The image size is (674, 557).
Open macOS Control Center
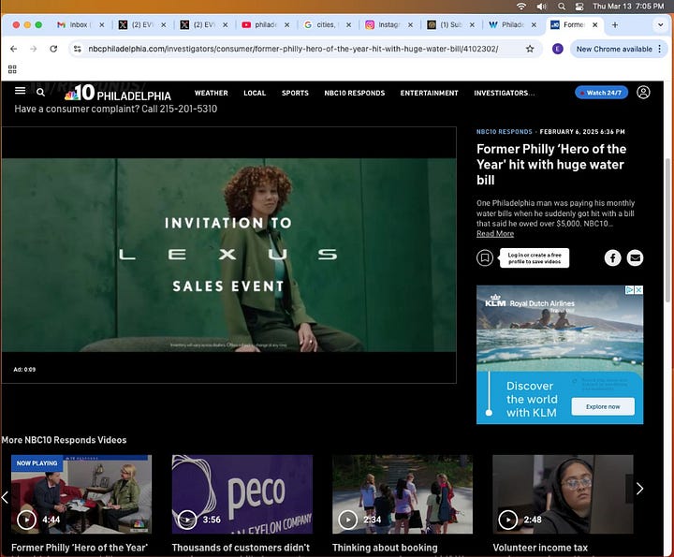[579, 7]
